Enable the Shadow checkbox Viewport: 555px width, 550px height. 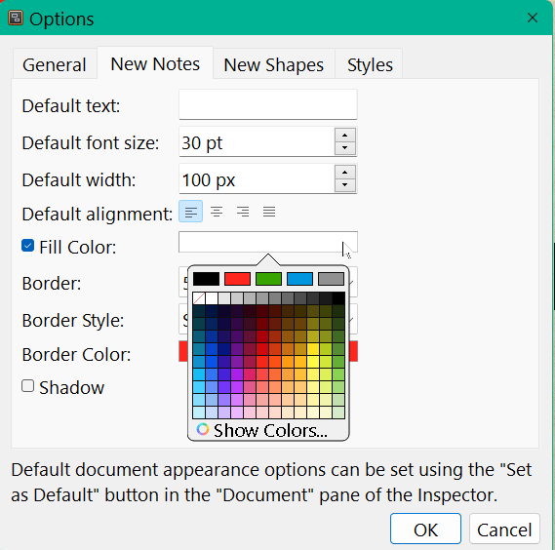point(27,386)
